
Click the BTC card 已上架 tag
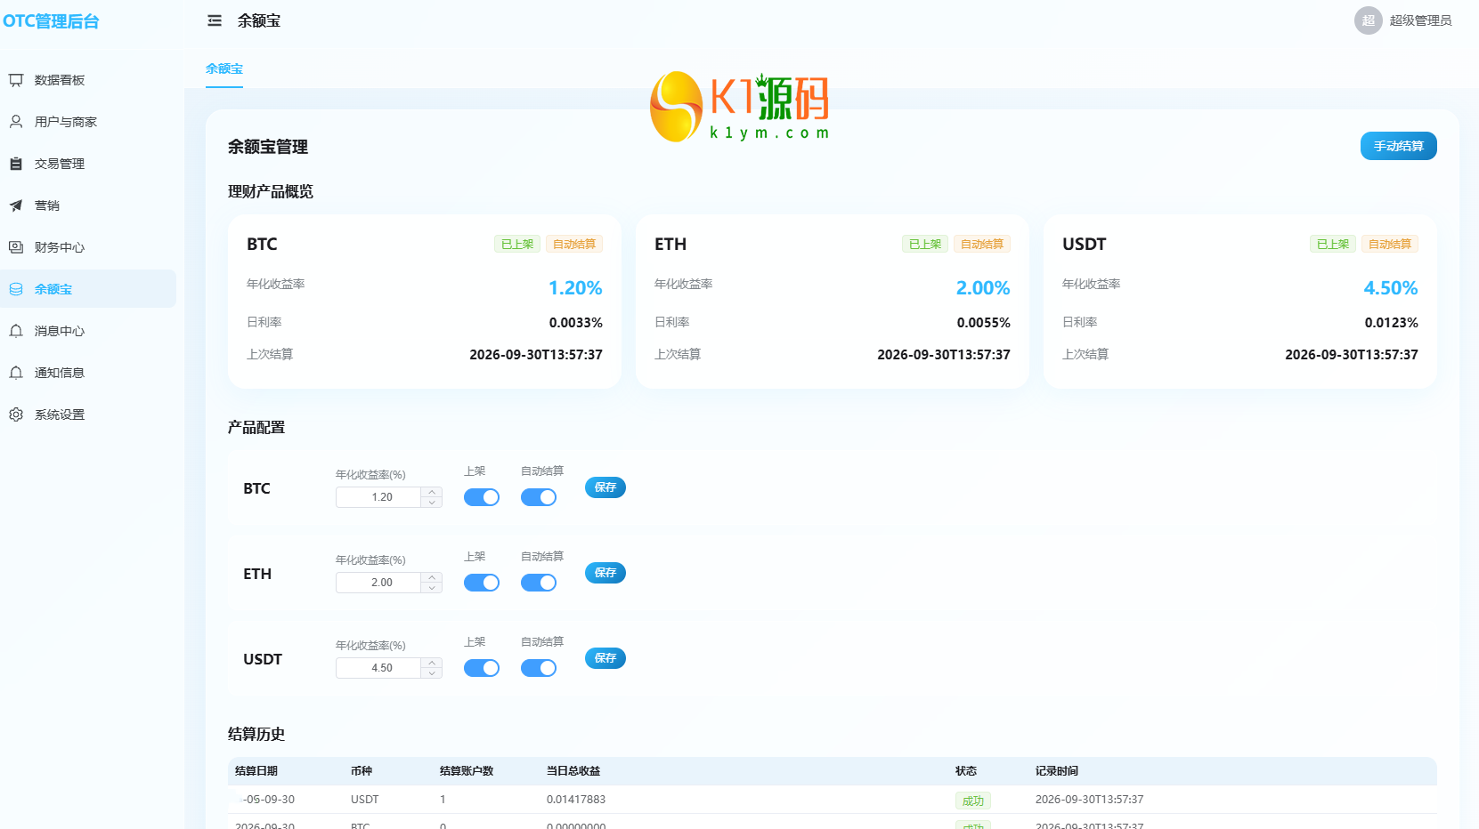517,244
